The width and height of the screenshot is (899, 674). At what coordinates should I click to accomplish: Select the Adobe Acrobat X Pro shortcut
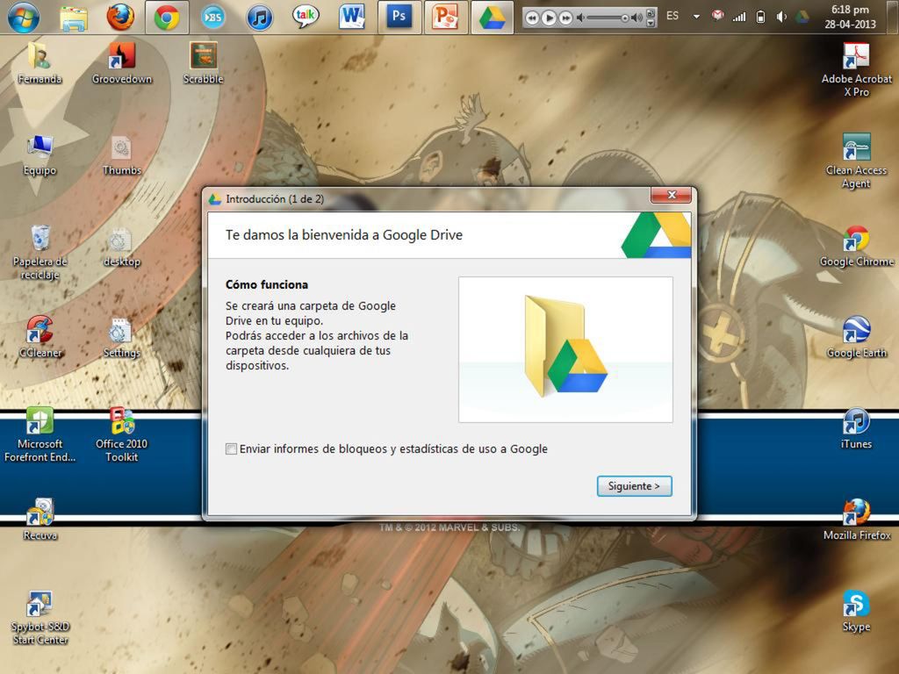point(856,70)
